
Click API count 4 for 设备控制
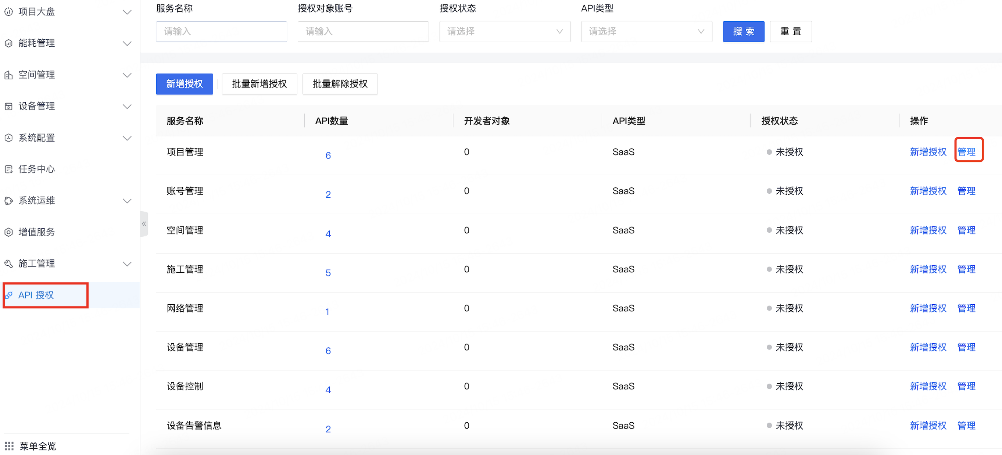328,390
